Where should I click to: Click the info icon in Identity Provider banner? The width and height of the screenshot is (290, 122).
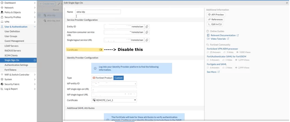pos(95,68)
